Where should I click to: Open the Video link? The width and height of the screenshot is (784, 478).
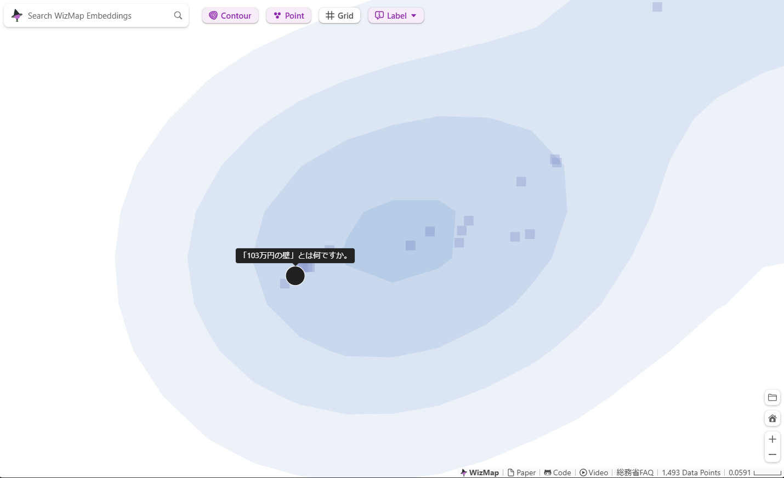(594, 473)
